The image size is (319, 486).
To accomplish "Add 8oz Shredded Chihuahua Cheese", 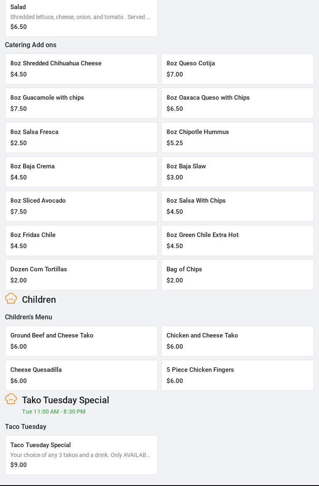I will tap(81, 69).
